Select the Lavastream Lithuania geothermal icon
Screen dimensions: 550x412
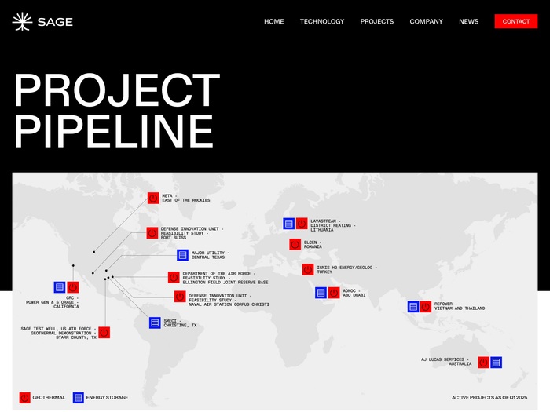pos(302,224)
